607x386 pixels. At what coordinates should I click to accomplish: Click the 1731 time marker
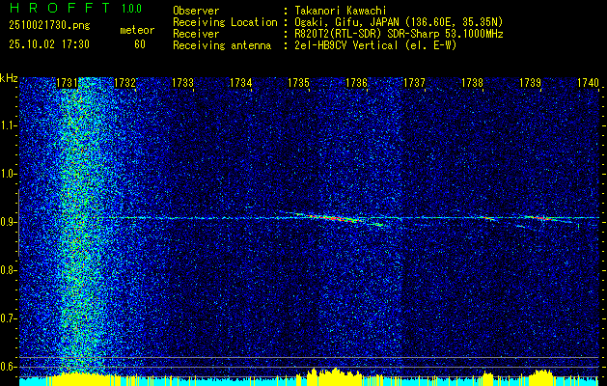coord(67,83)
